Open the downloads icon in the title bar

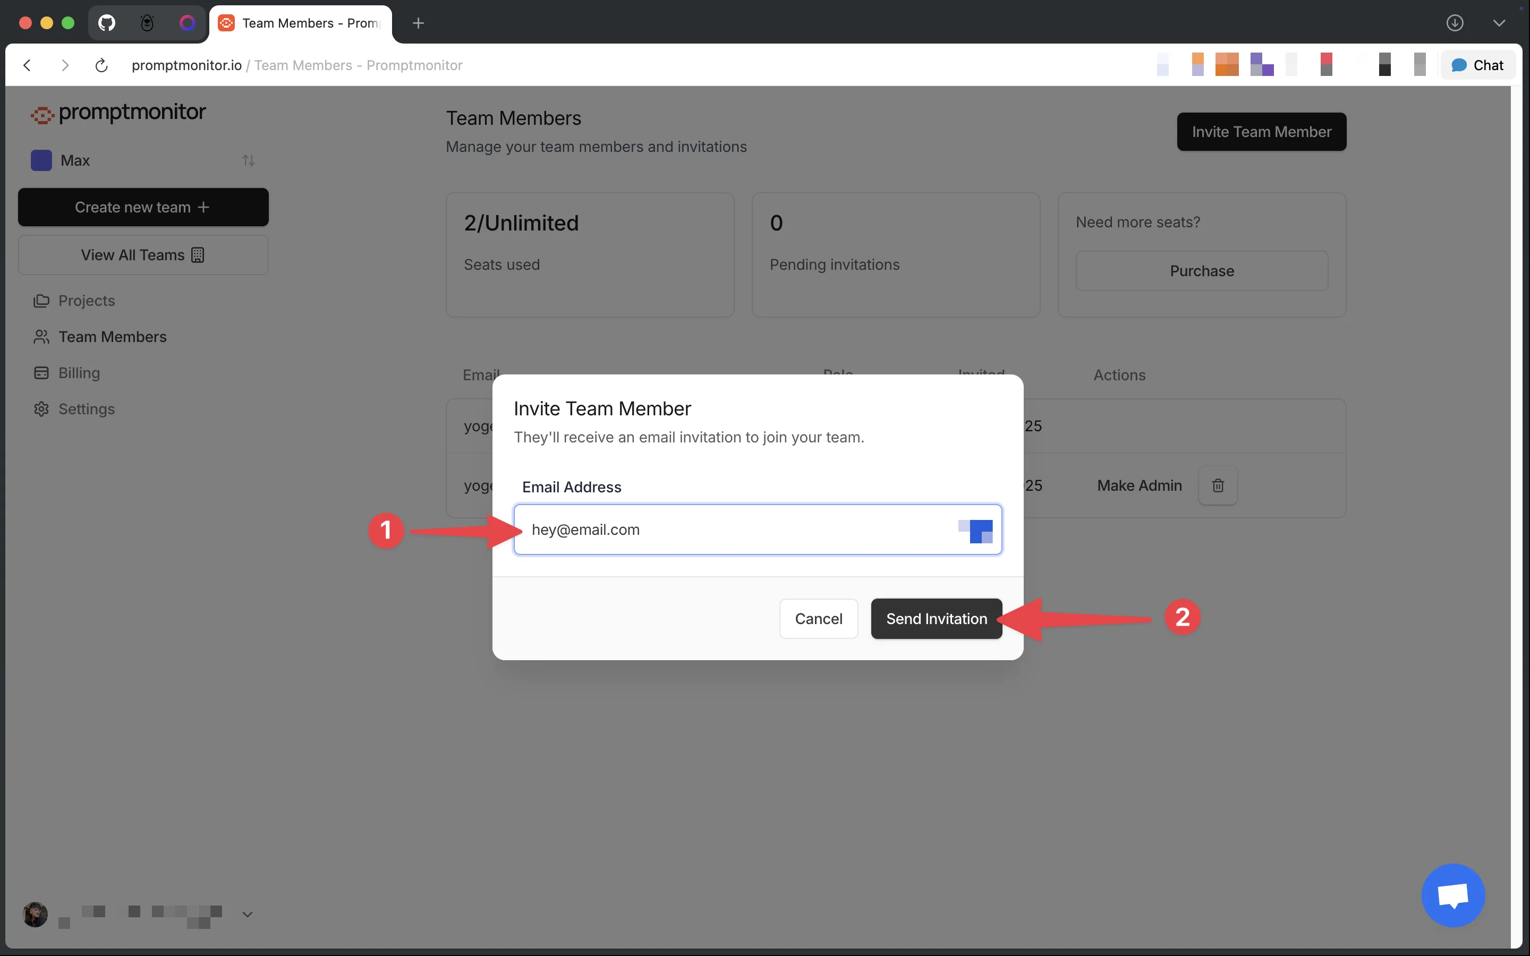point(1455,23)
